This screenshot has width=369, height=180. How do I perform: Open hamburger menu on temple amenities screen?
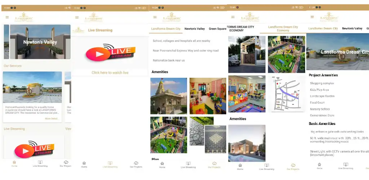point(155,17)
